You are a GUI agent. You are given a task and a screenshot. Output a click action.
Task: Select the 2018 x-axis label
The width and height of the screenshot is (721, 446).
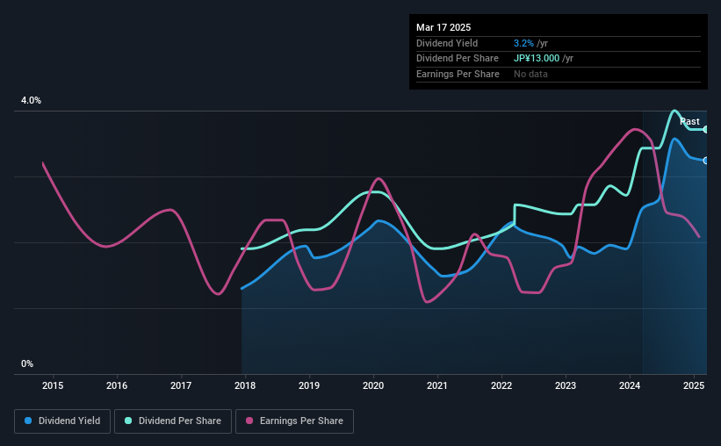tap(245, 385)
